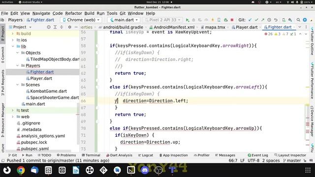
Task: Open the Dart Analysis tool window
Action: click(x=119, y=155)
